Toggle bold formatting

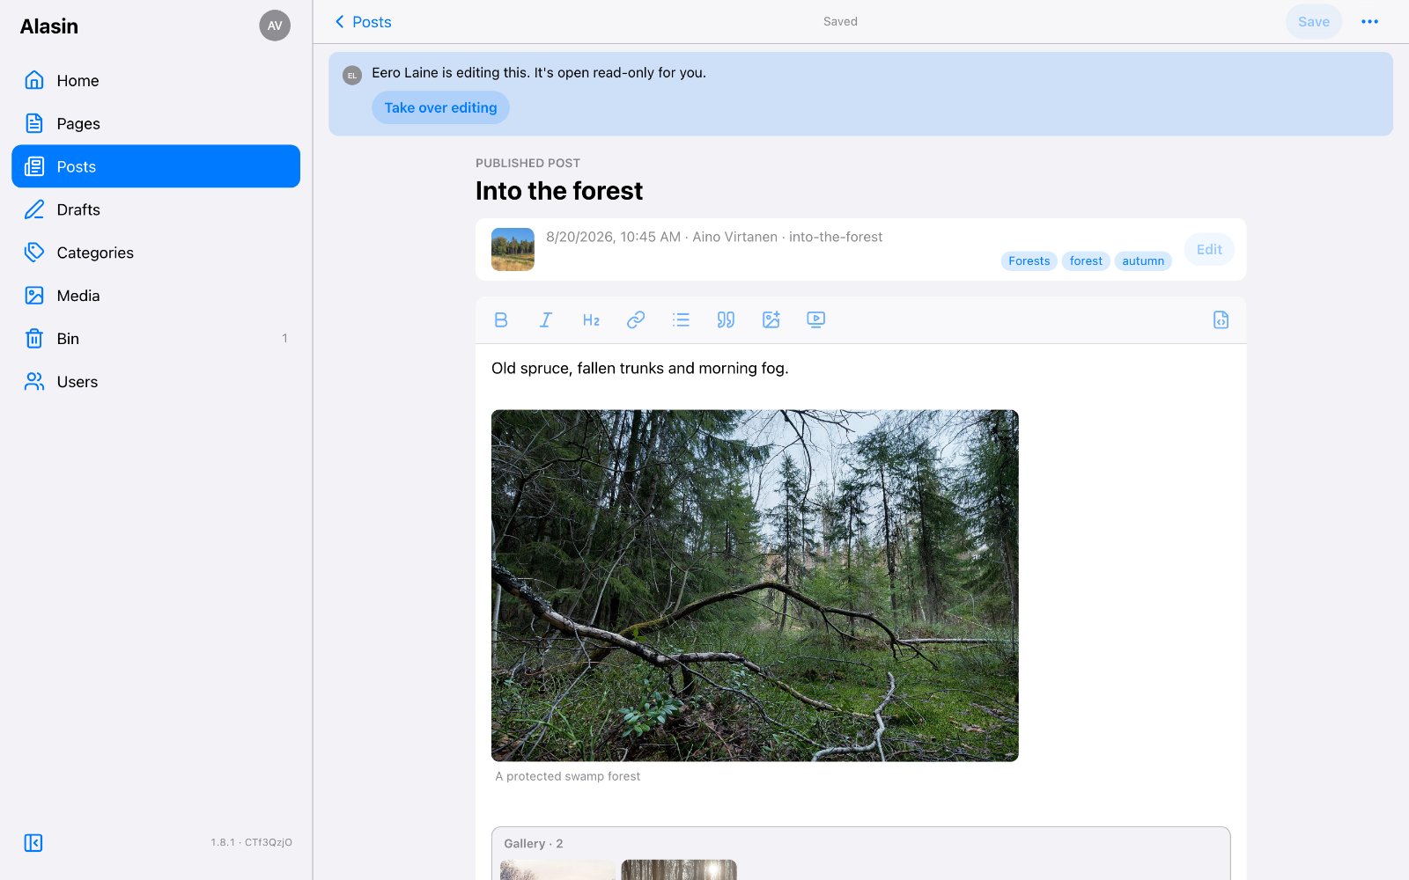click(x=501, y=320)
